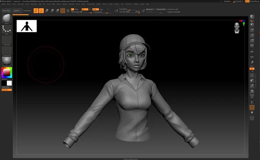Screen dimensions: 260x160
Task: Click the Frame mesh button
Action: [252, 75]
